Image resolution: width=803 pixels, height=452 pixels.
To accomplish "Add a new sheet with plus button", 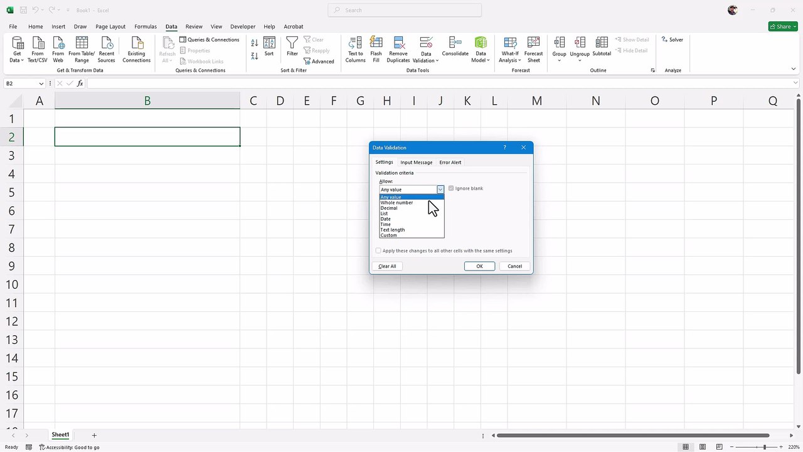I will click(94, 435).
